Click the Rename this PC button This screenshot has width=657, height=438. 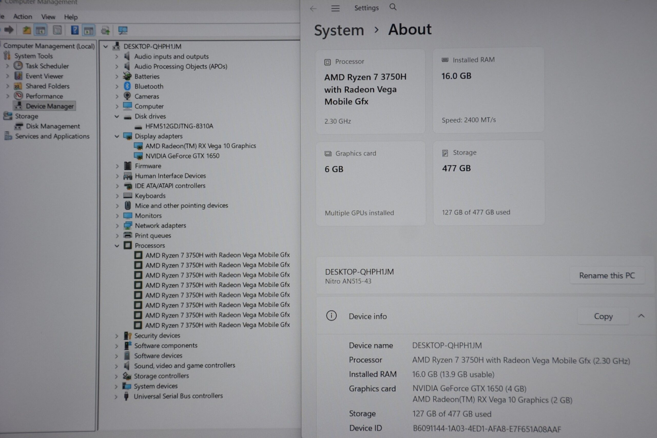click(607, 275)
